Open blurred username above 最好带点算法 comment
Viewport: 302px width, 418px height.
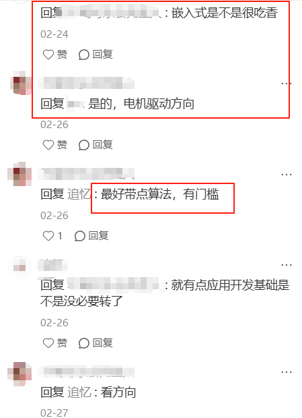86,174
